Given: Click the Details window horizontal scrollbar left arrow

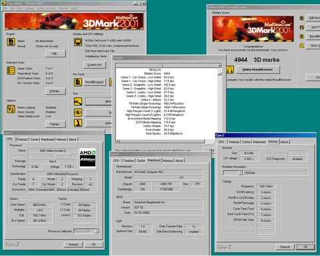Looking at the screenshot, I should click(118, 141).
